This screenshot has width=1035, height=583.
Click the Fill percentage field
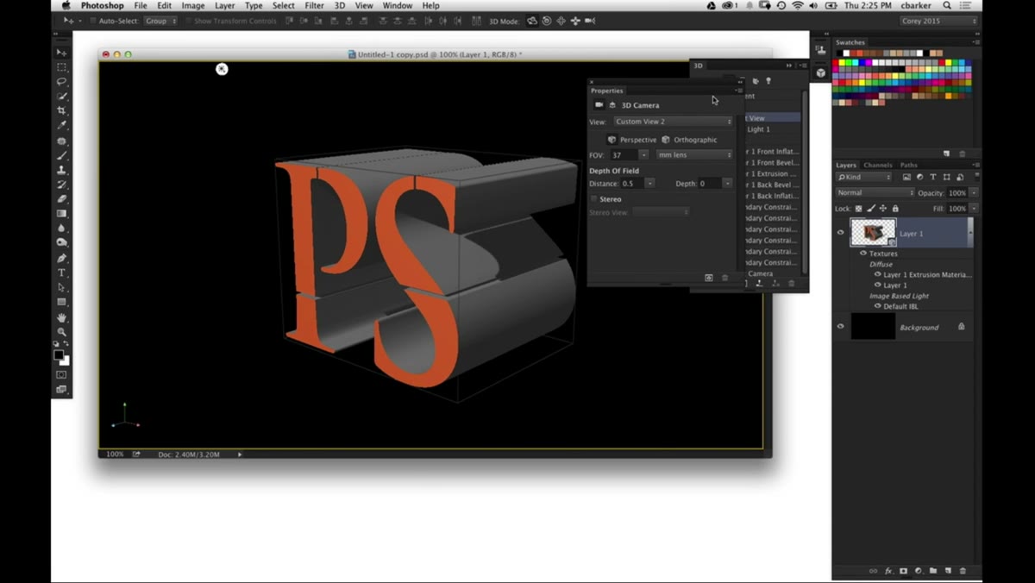tap(957, 209)
